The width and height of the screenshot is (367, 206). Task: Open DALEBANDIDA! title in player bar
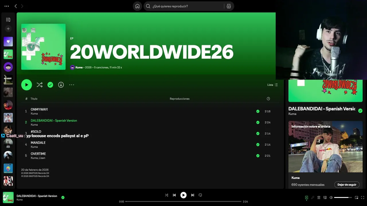pos(37,196)
